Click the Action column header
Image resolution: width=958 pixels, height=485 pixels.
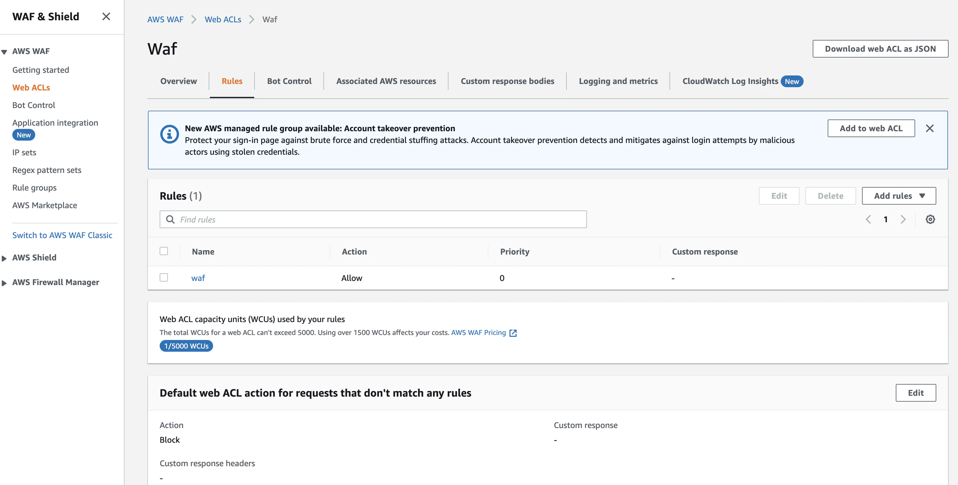pyautogui.click(x=355, y=252)
